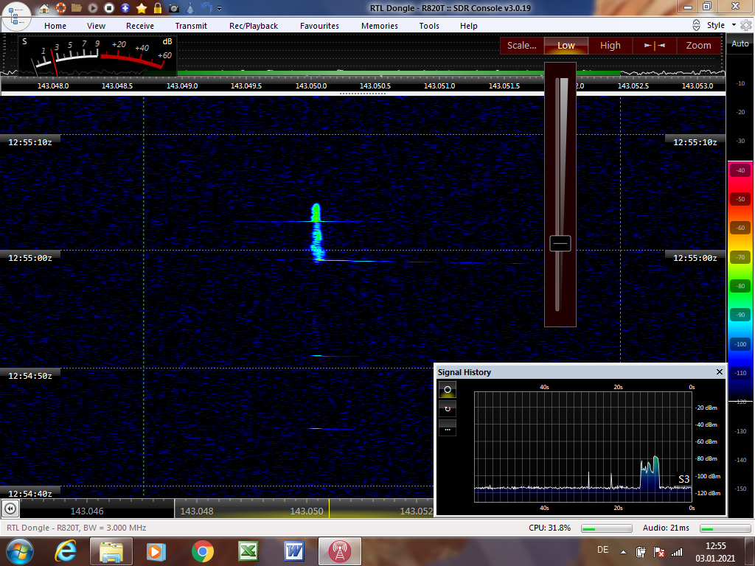
Task: Click the S-meter signal gauge
Action: point(97,55)
